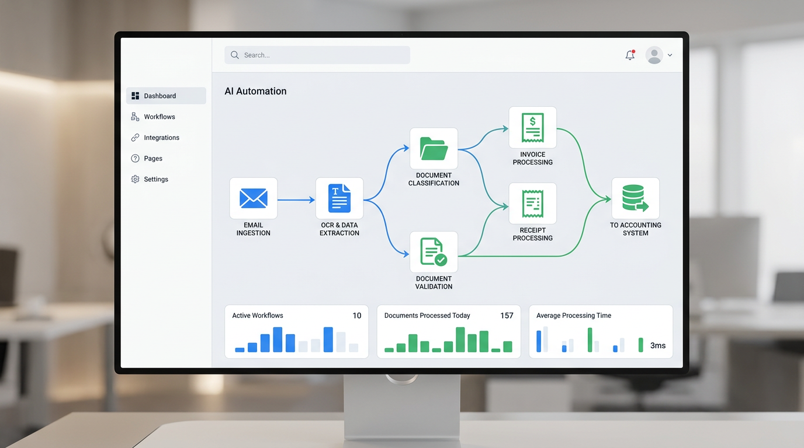Click the Document Validation checkmark icon

pos(434,252)
